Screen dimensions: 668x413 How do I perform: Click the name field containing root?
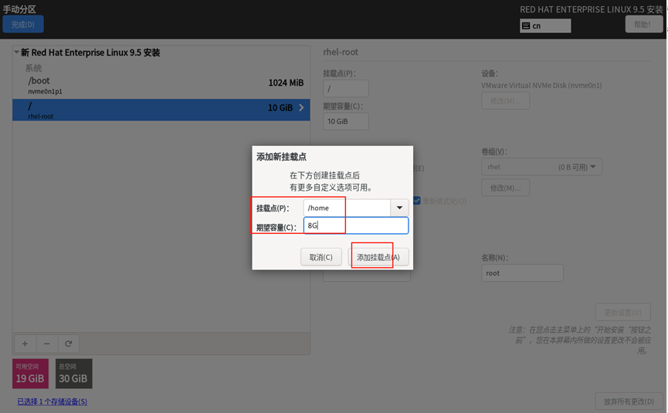(522, 273)
